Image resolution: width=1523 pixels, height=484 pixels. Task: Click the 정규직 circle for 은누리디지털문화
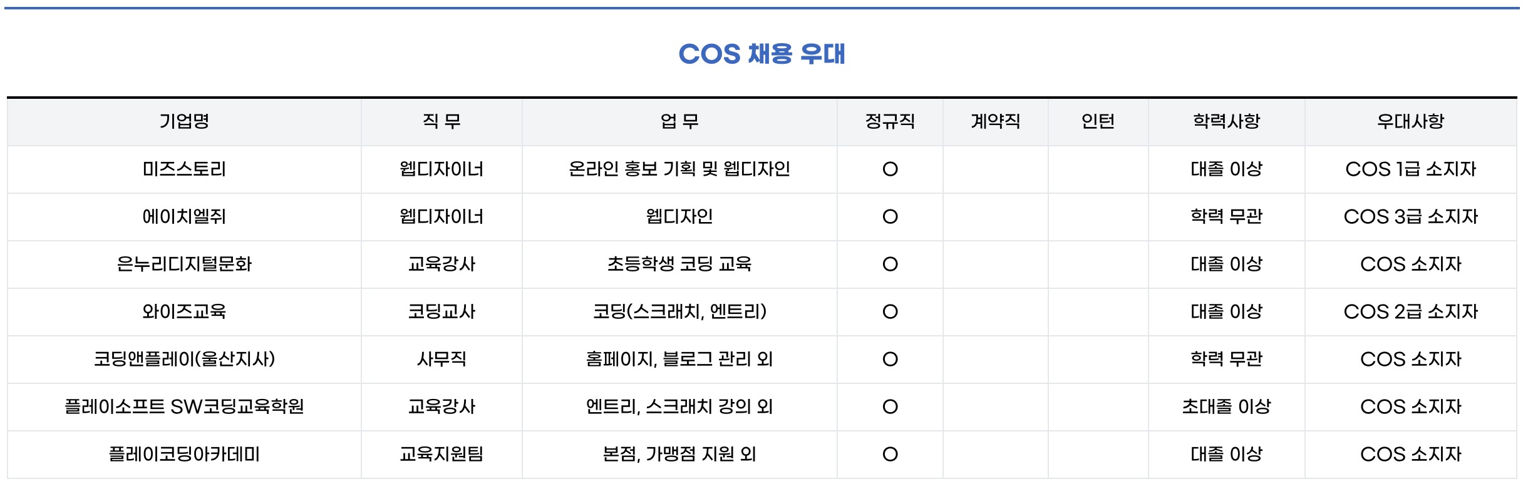coord(890,265)
